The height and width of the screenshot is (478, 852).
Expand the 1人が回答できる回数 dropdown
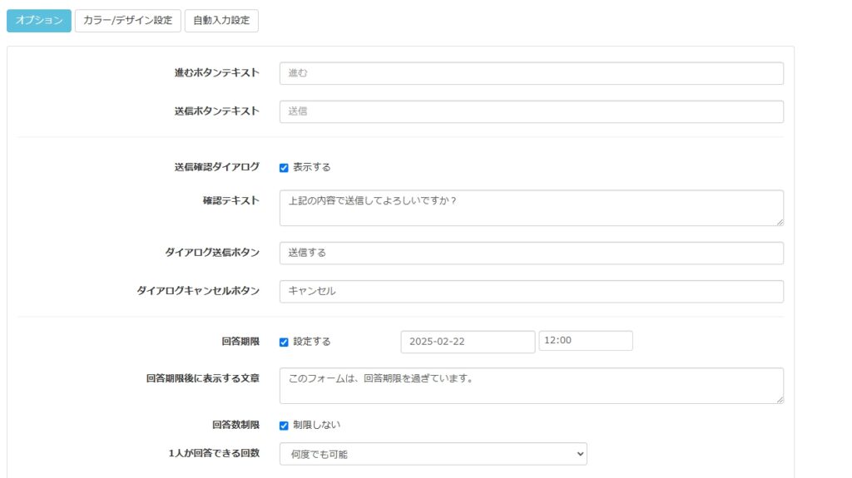pyautogui.click(x=433, y=453)
